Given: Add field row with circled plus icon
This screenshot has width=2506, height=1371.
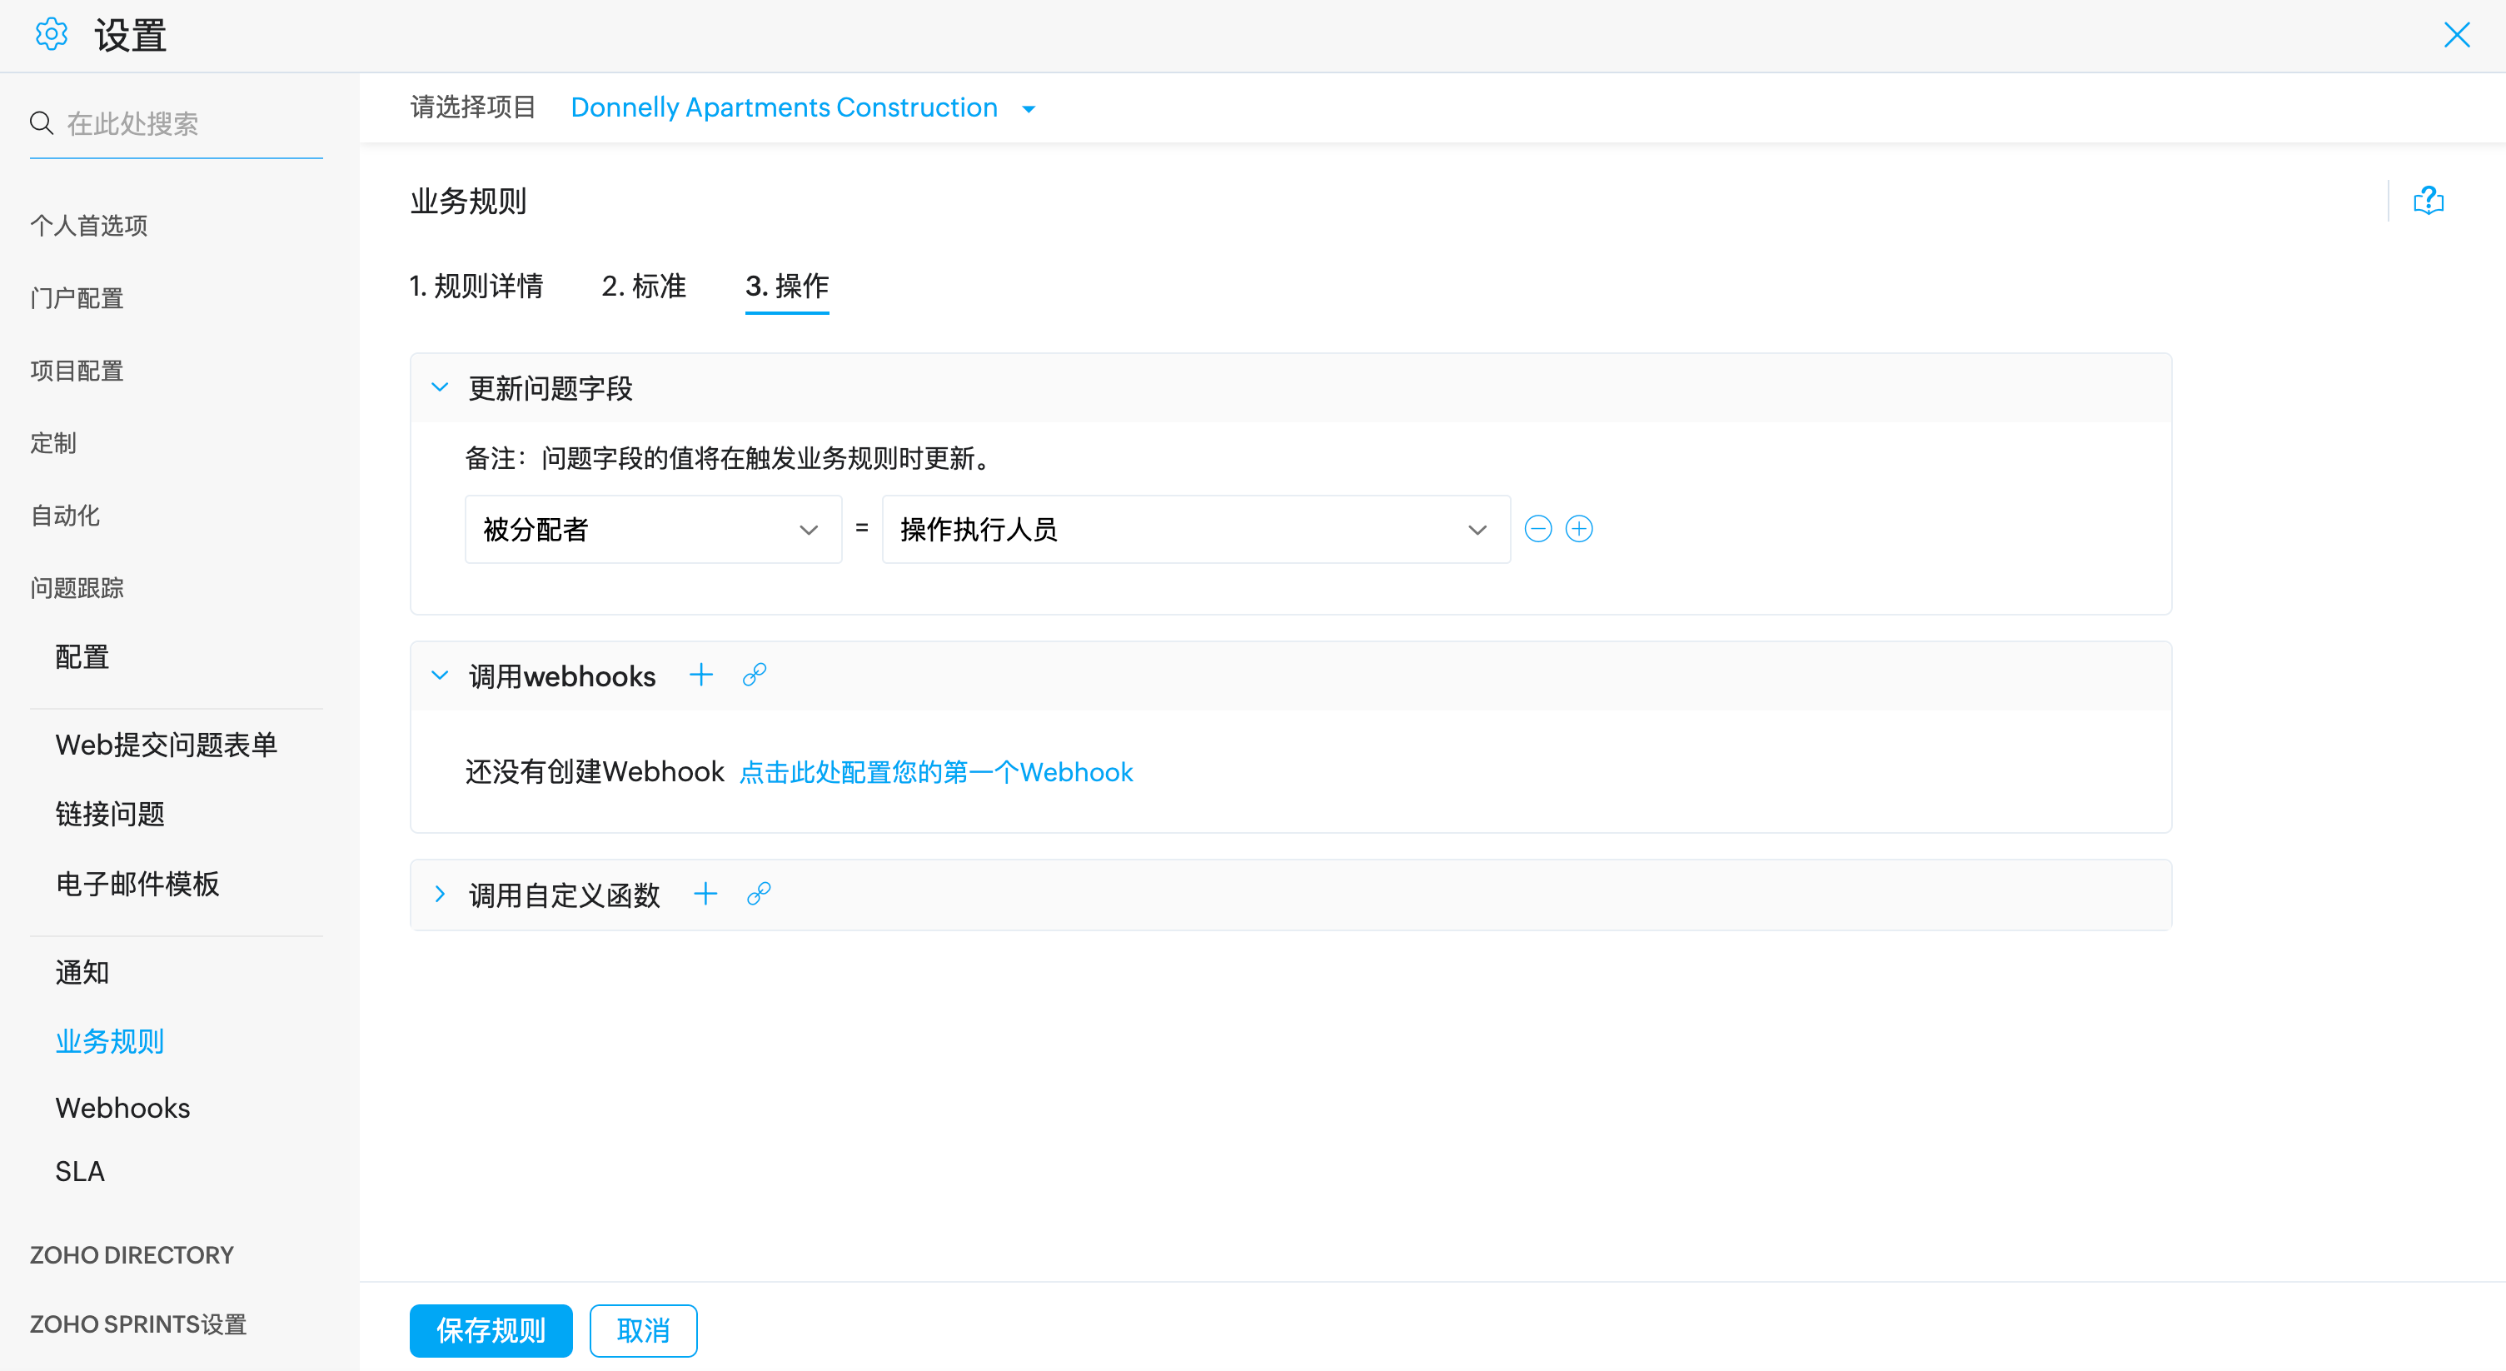Looking at the screenshot, I should (1578, 530).
